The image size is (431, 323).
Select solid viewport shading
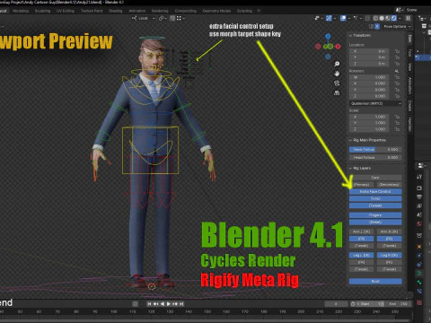pyautogui.click(x=382, y=18)
